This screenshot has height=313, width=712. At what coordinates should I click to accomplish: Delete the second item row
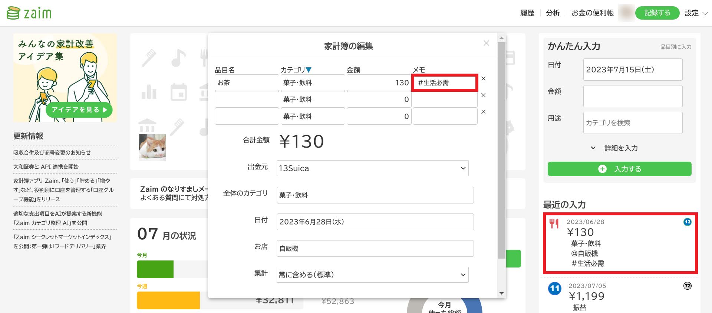coord(483,95)
